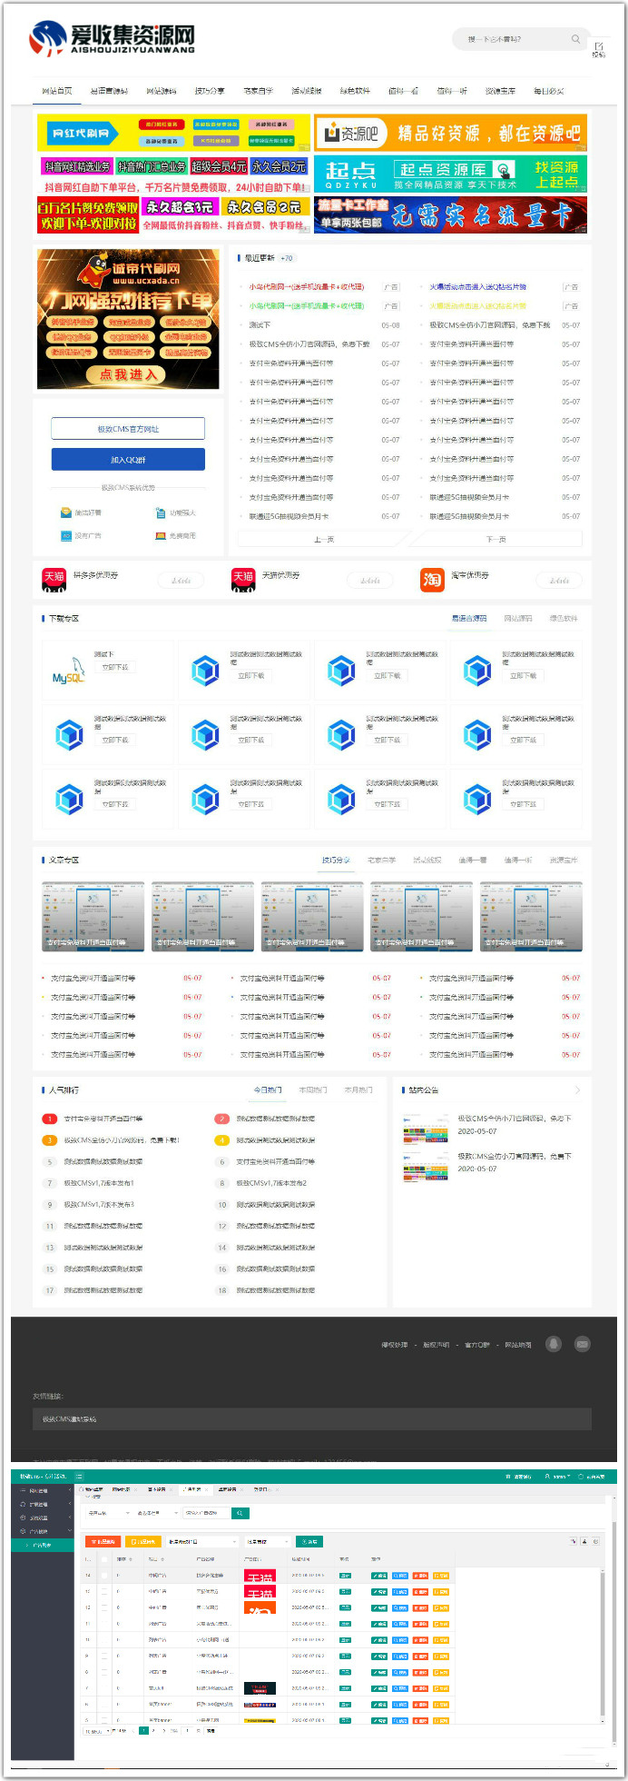Viewport: 628px width, 1781px height.
Task: Click the first Tmall coupon icon
Action: coord(54,578)
